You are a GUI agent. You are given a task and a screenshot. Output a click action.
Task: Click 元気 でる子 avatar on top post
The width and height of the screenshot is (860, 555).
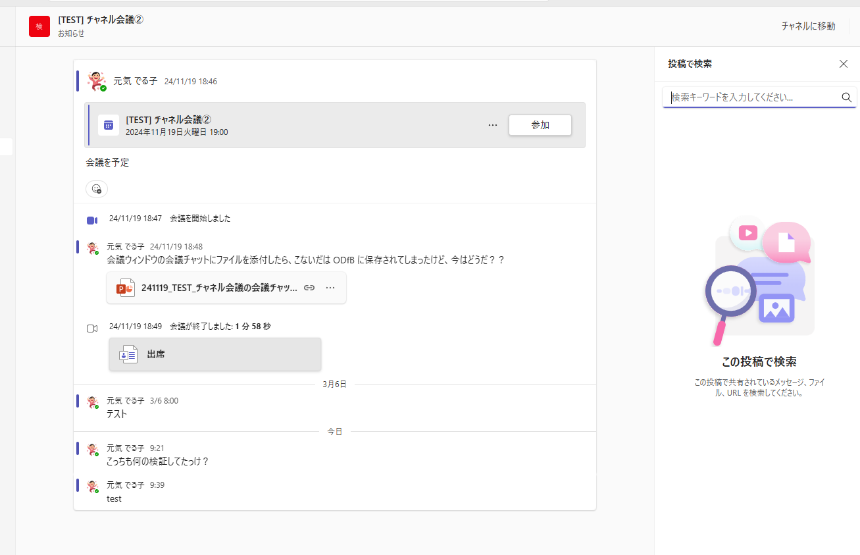click(97, 81)
